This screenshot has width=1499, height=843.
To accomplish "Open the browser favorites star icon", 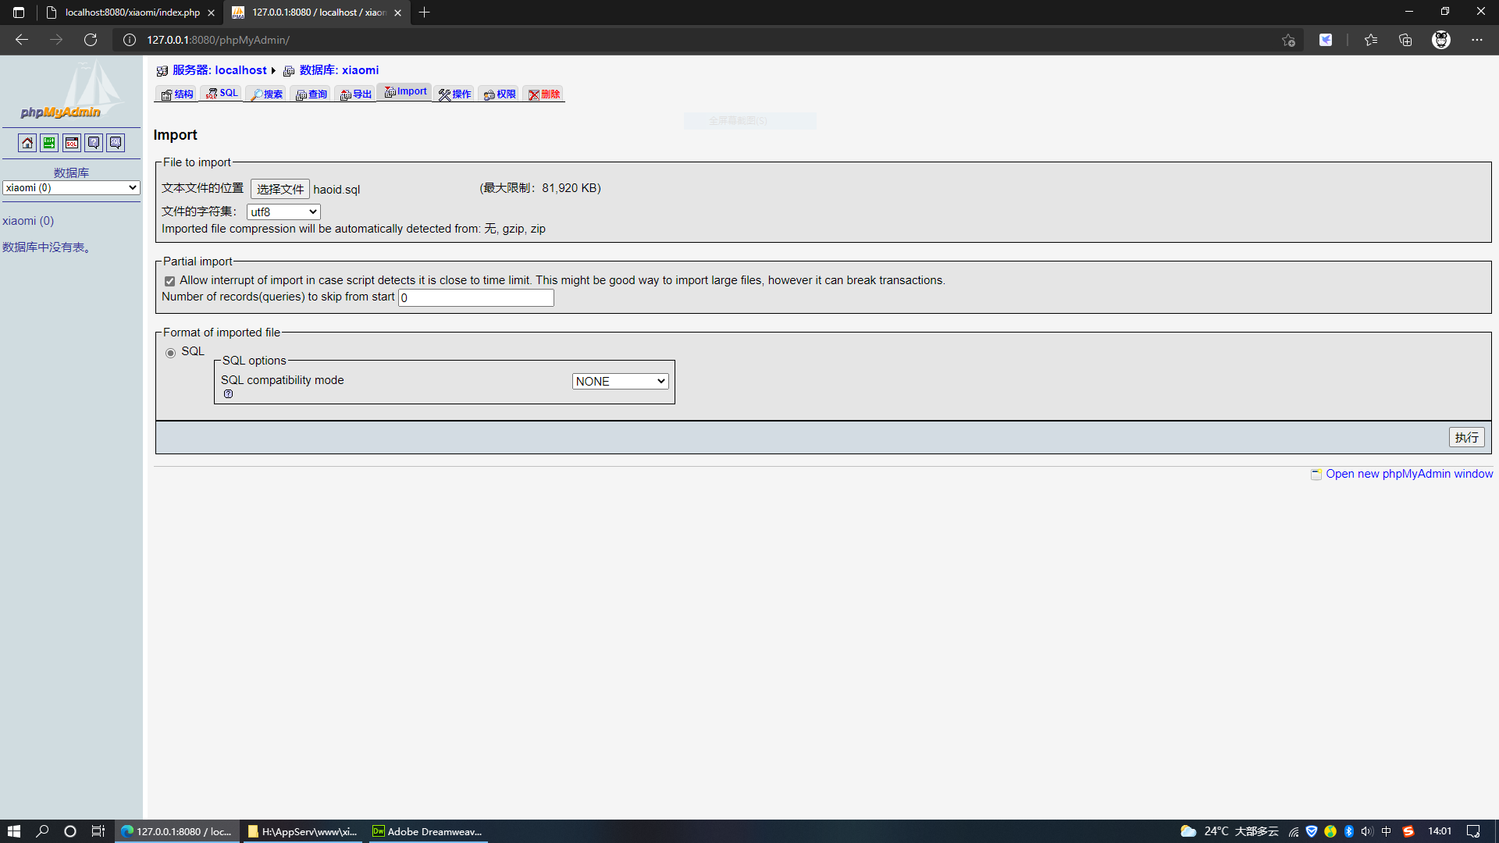I will [1370, 40].
